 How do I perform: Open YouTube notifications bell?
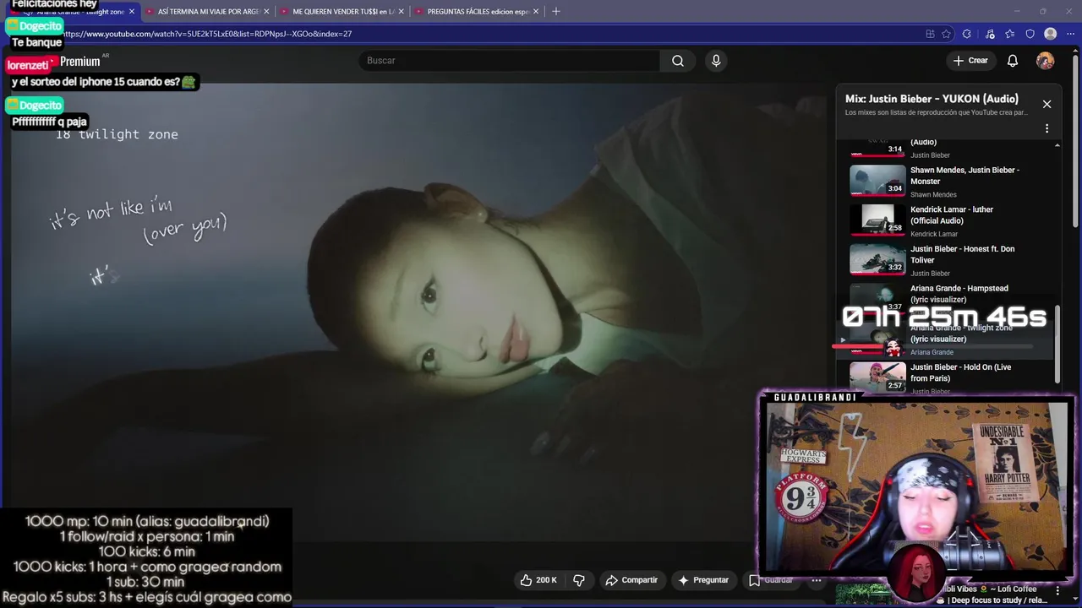click(1013, 61)
